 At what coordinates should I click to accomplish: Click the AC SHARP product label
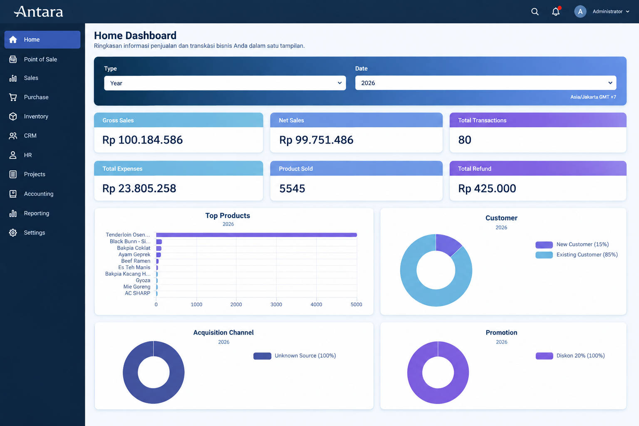tap(137, 293)
